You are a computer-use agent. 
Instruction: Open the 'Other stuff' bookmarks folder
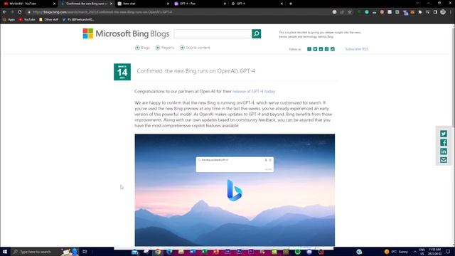click(x=48, y=19)
